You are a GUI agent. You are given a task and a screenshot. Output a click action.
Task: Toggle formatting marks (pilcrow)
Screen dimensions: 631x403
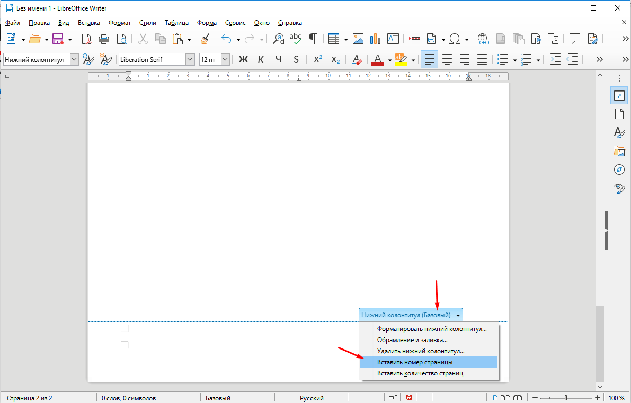tap(313, 39)
